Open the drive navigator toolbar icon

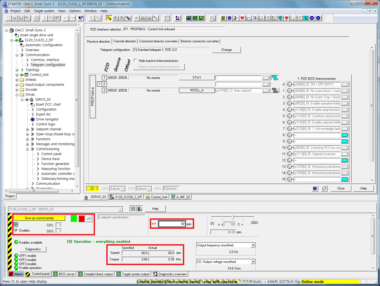pos(229,18)
